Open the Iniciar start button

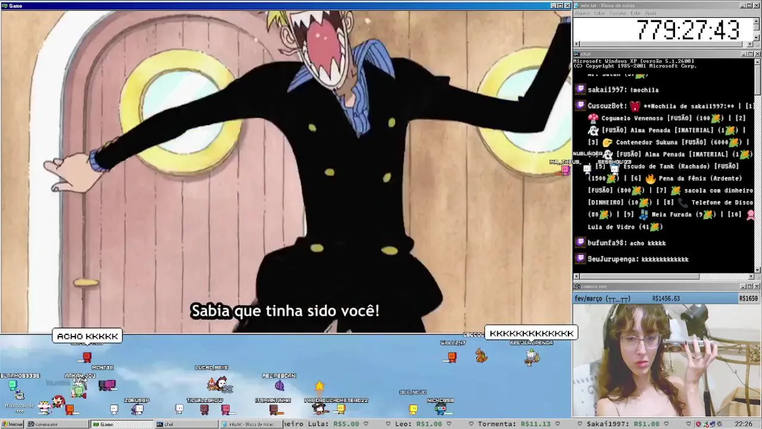pyautogui.click(x=13, y=424)
